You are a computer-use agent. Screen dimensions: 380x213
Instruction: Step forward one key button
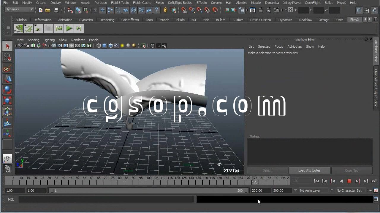357,181
